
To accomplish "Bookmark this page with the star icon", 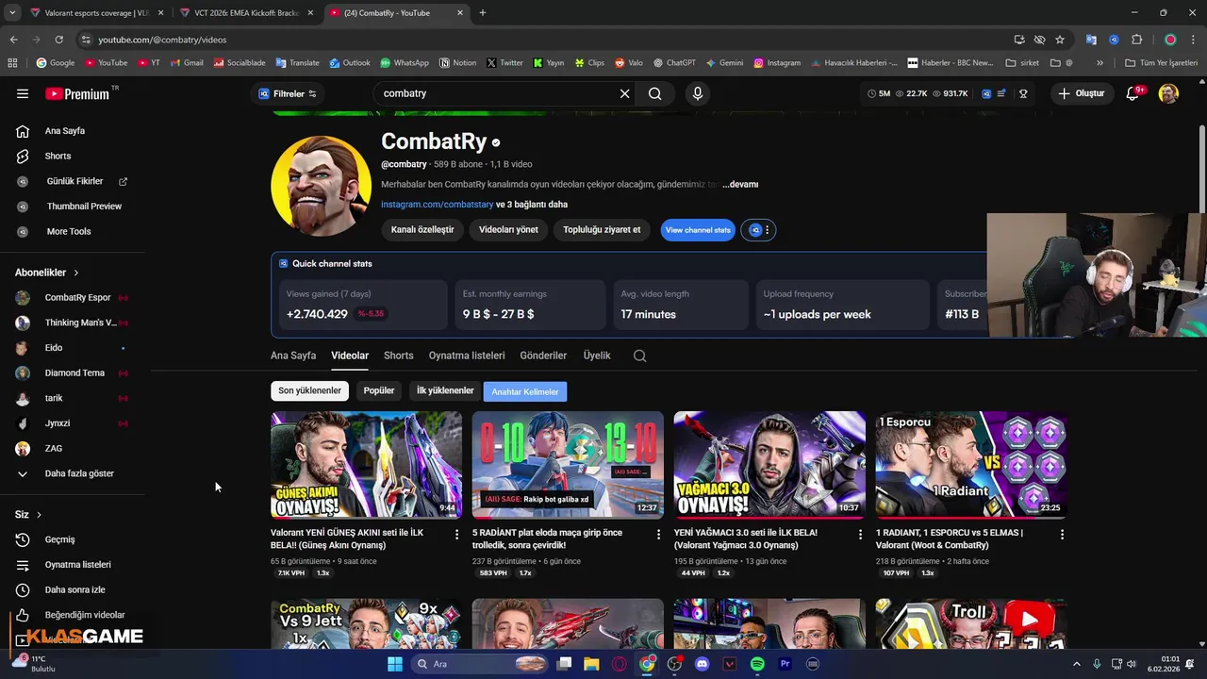I will pos(1060,40).
